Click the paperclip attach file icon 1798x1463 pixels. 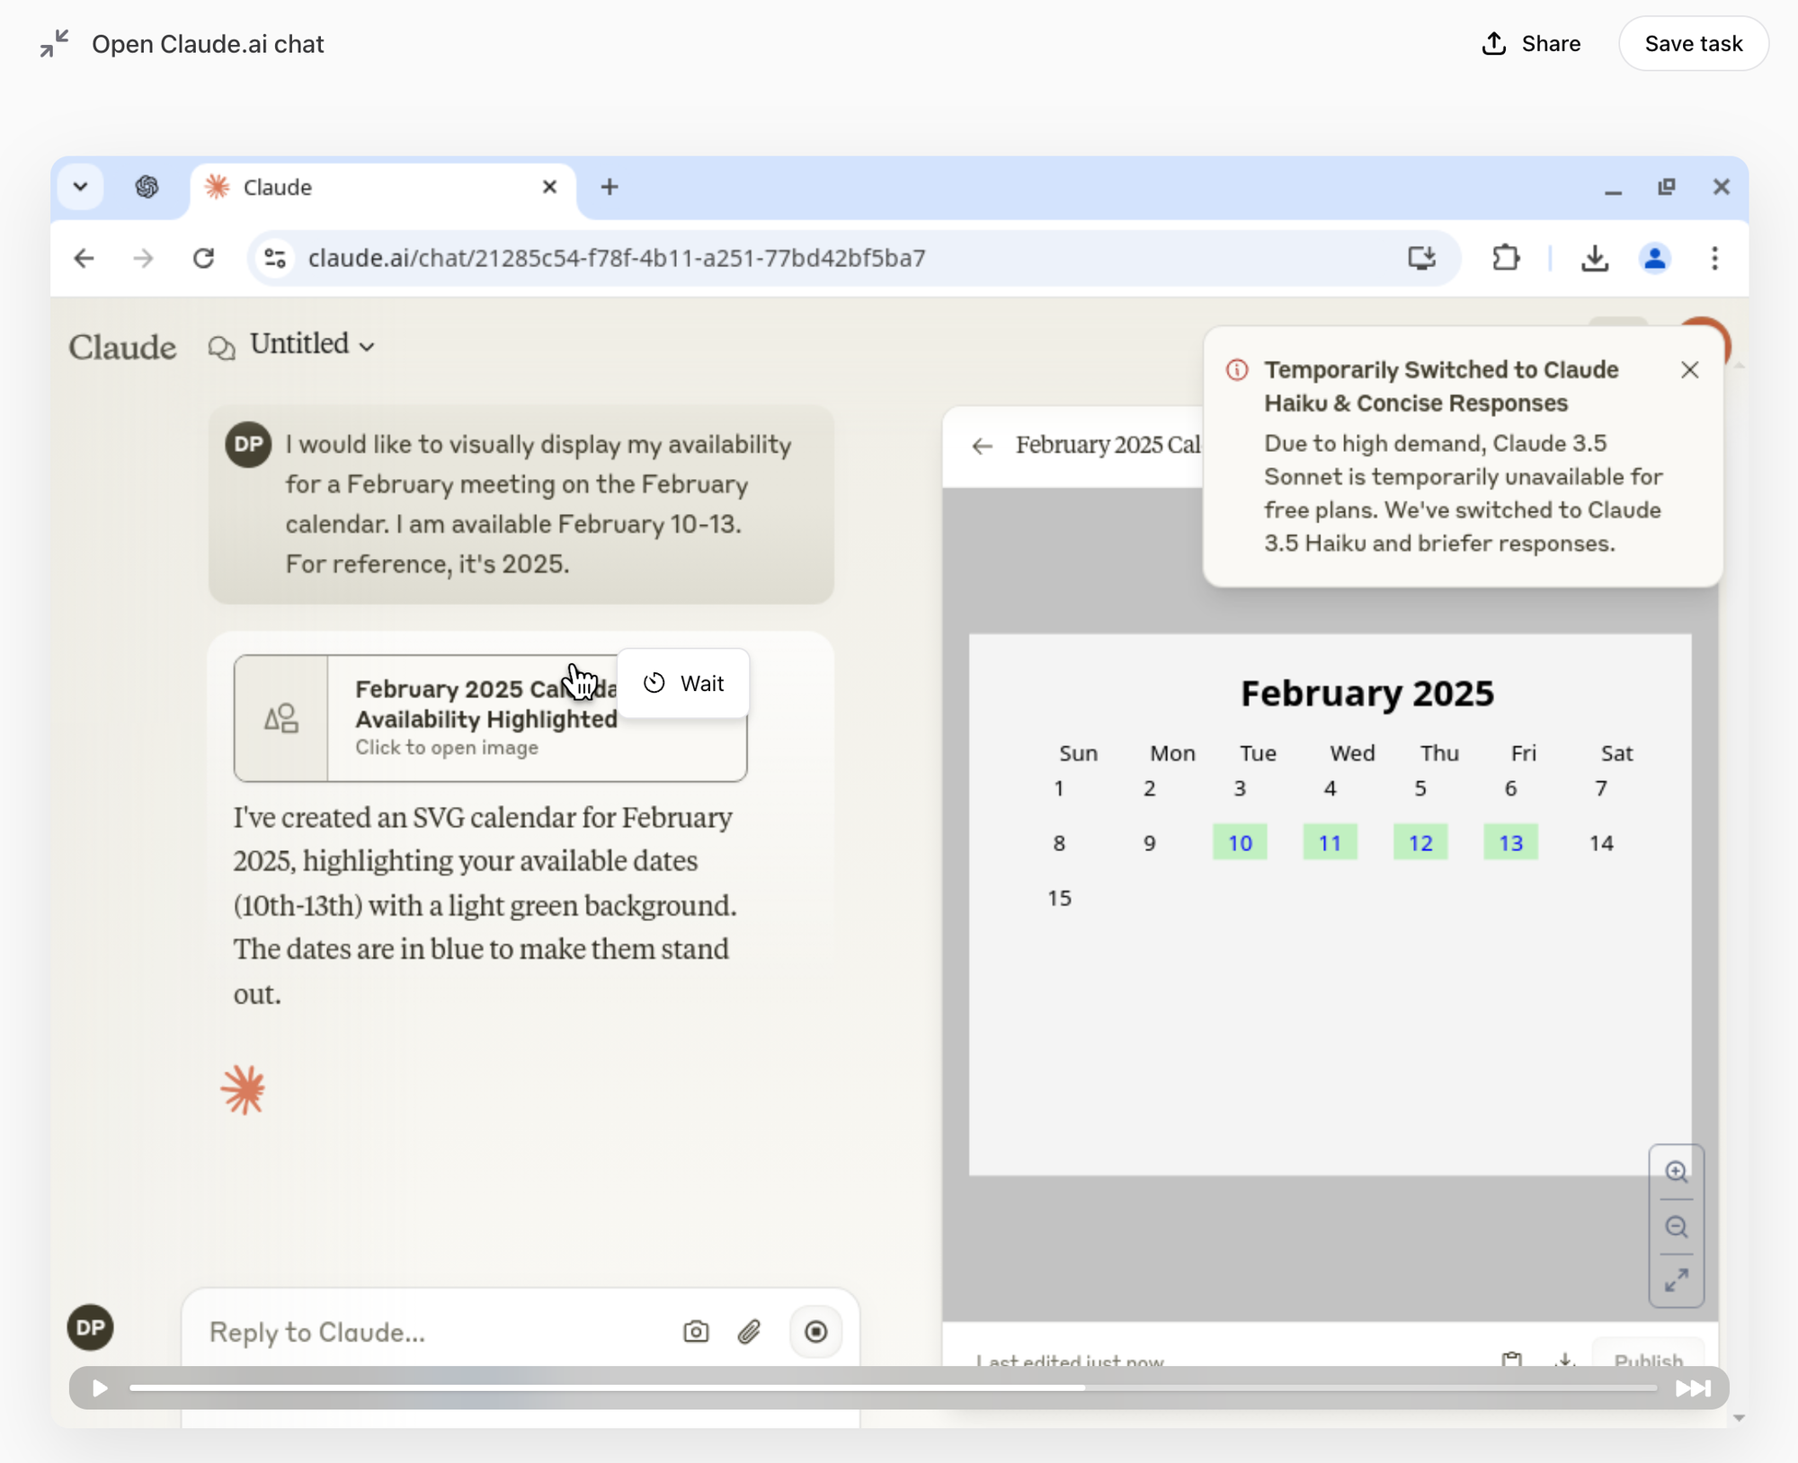tap(749, 1331)
